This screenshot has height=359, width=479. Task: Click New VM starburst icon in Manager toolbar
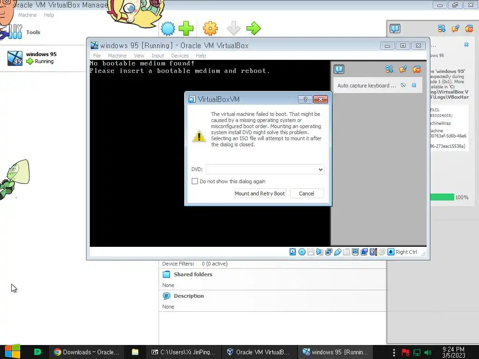pyautogui.click(x=168, y=29)
